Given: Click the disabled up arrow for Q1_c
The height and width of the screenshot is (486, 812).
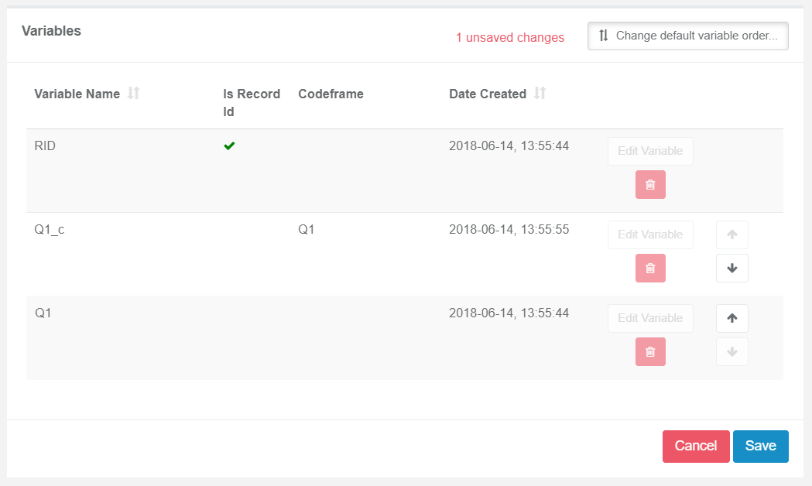Looking at the screenshot, I should tap(732, 234).
